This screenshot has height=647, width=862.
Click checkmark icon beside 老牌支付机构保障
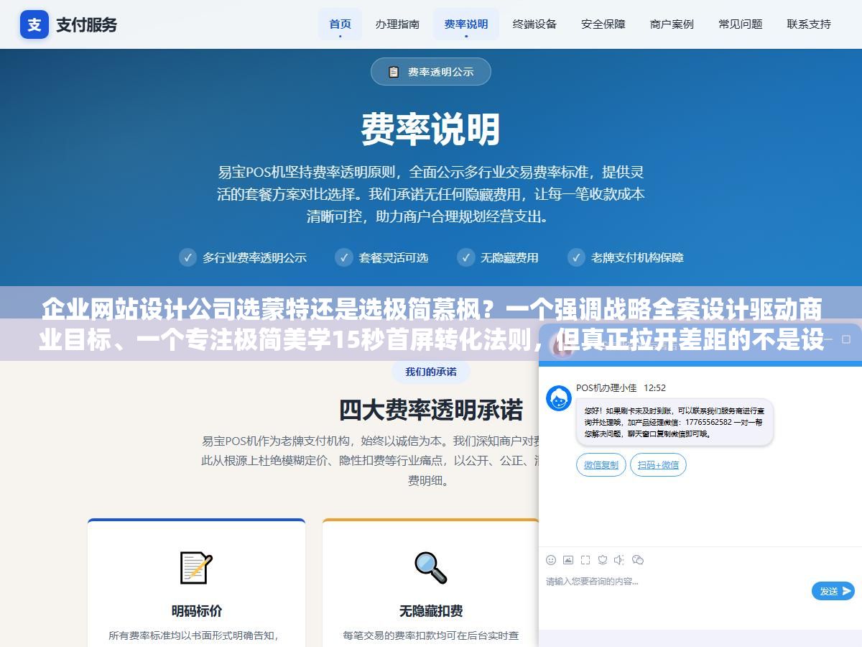point(576,257)
